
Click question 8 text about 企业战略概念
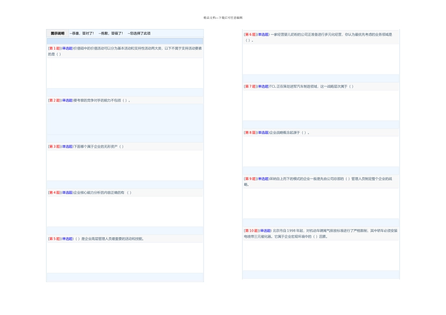click(289, 133)
